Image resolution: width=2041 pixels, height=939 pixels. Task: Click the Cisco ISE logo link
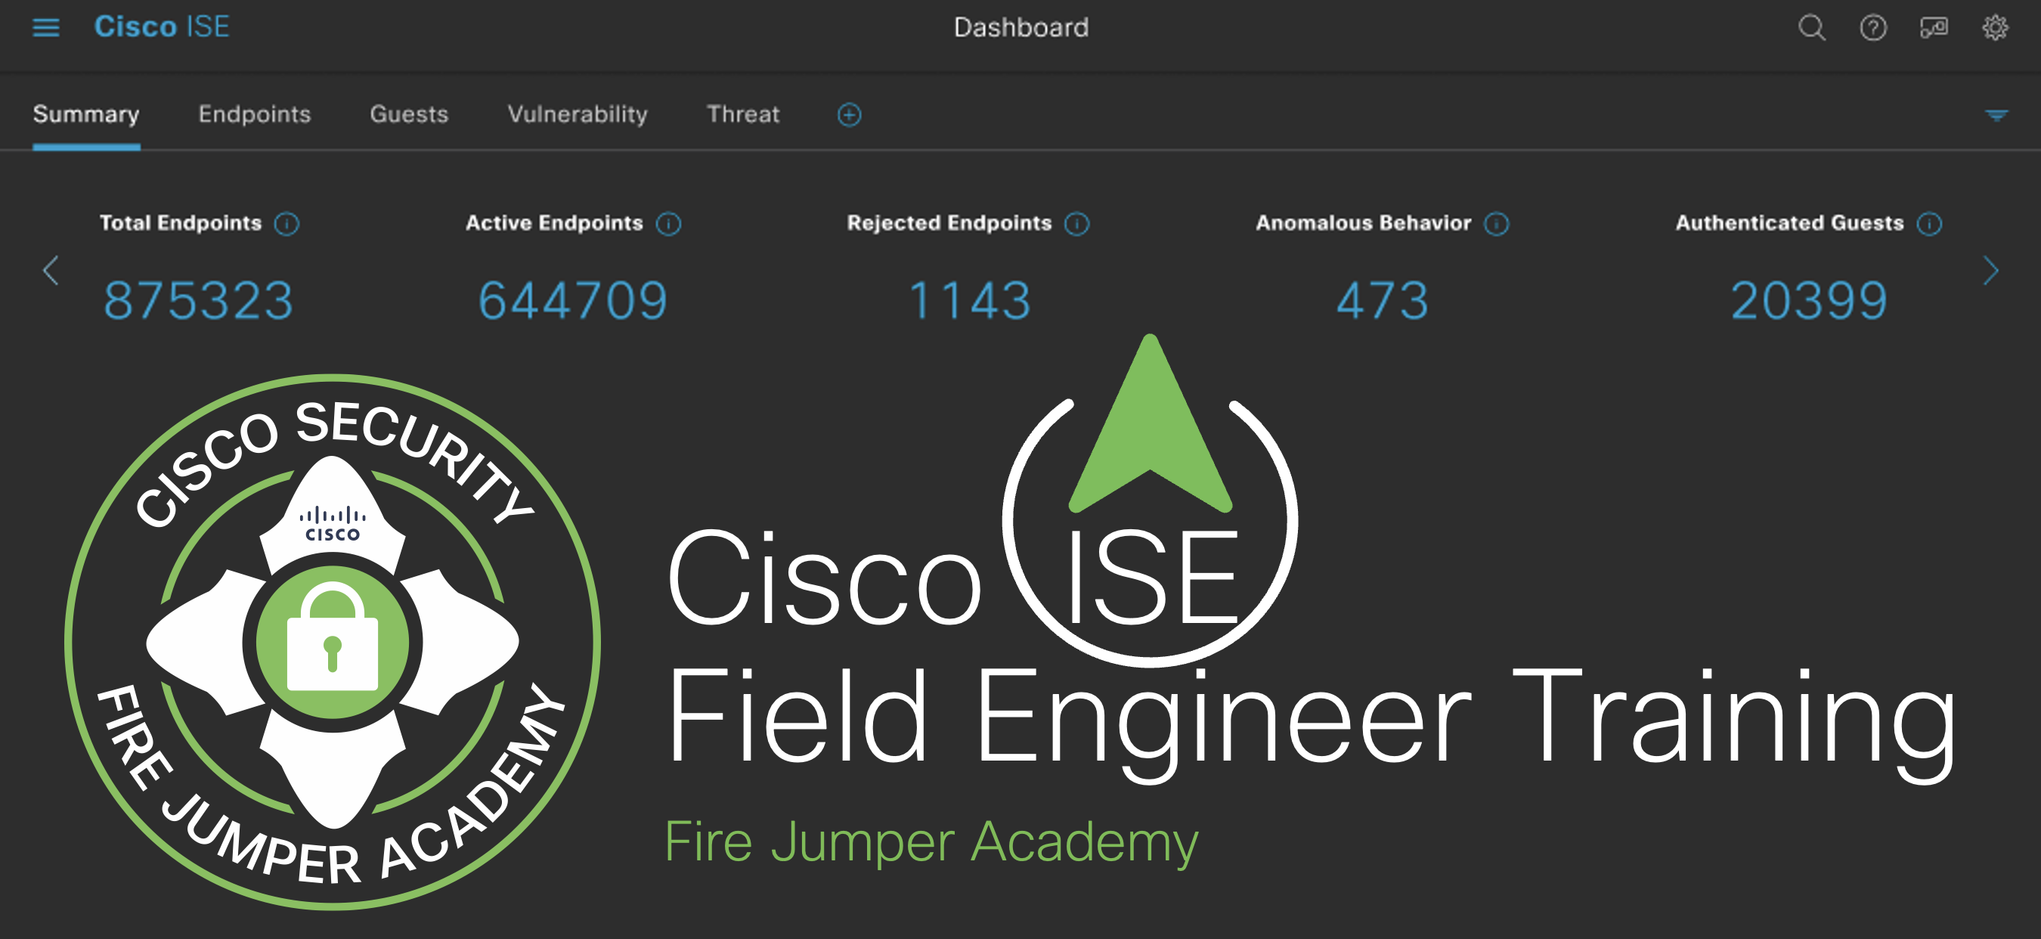pos(162,27)
